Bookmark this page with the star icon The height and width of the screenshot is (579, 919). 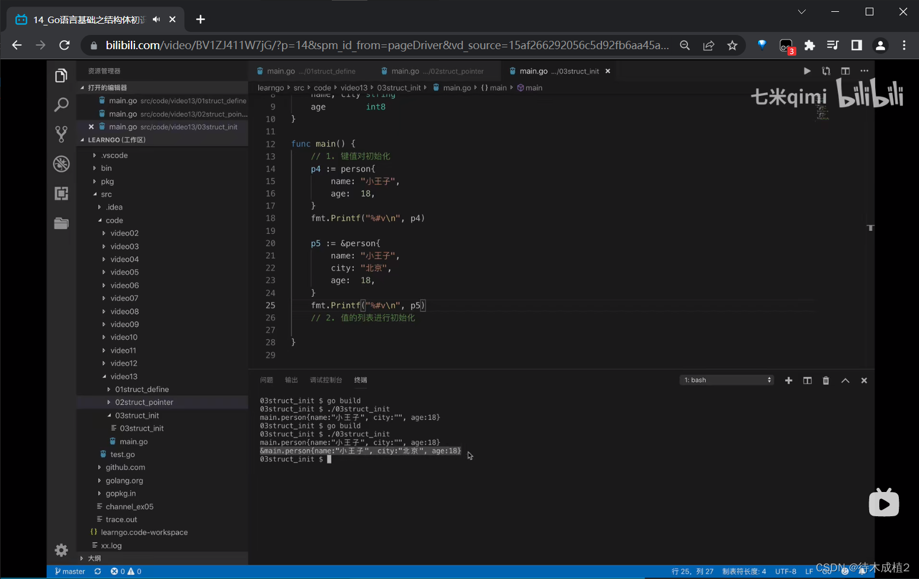[x=732, y=45]
